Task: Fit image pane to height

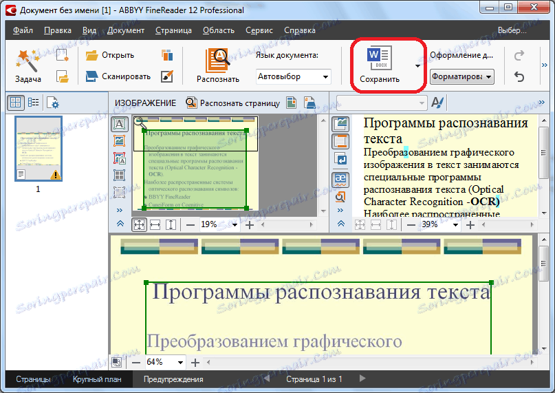Action: coord(171,224)
